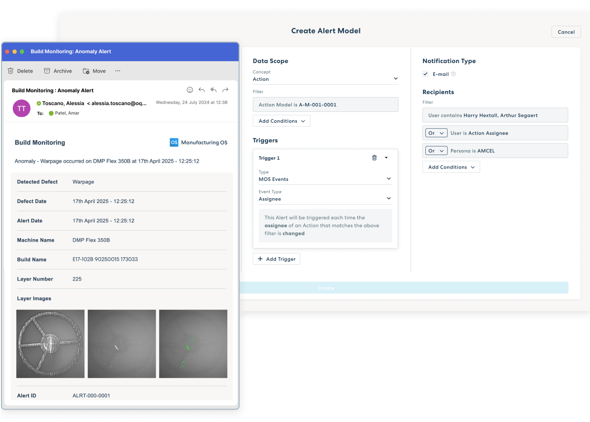Collapse Trigger 1 with the caret arrow
Screen dimensions: 590x422
click(386, 158)
